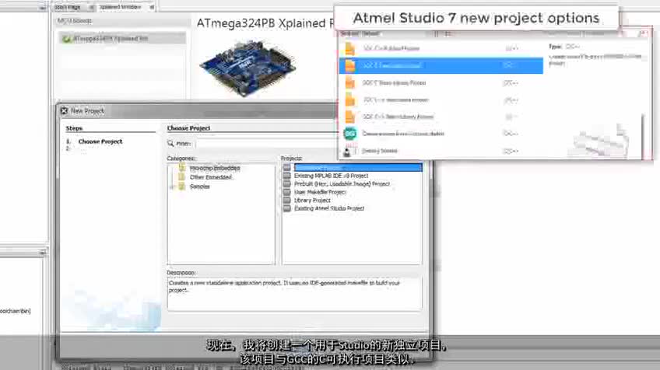
Task: Click the Microchip Embedded folder icon
Action: [182, 168]
